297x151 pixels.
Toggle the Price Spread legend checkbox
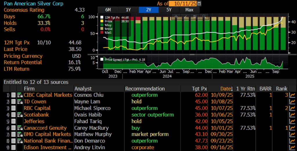coord(102,59)
